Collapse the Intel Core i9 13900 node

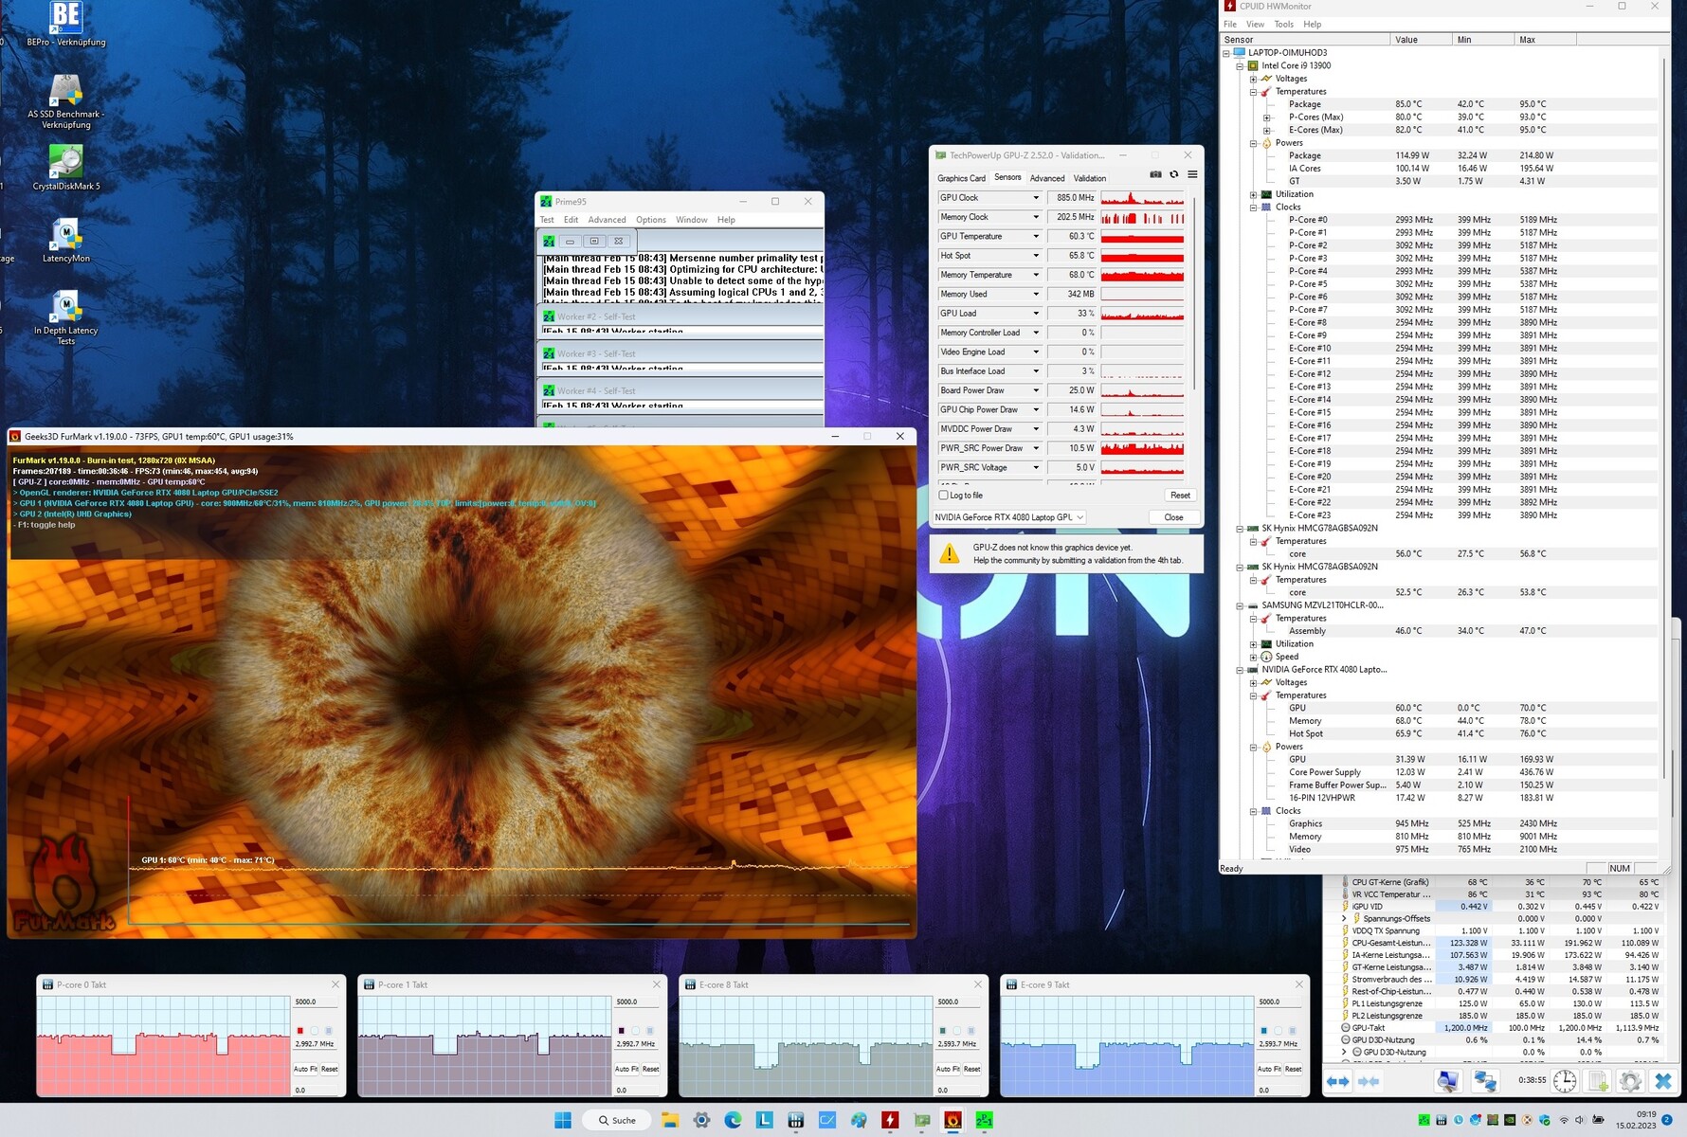(x=1239, y=66)
